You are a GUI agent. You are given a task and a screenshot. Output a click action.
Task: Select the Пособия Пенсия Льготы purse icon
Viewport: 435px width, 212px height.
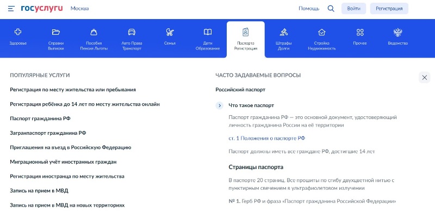click(94, 32)
